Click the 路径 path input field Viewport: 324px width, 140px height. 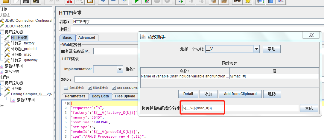107,80
